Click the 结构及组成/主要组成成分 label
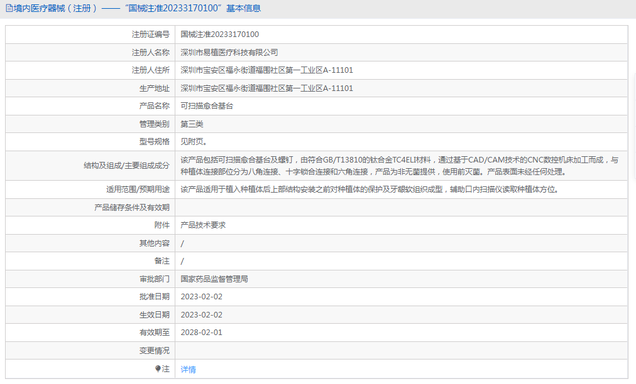This screenshot has height=384, width=636. 126,166
